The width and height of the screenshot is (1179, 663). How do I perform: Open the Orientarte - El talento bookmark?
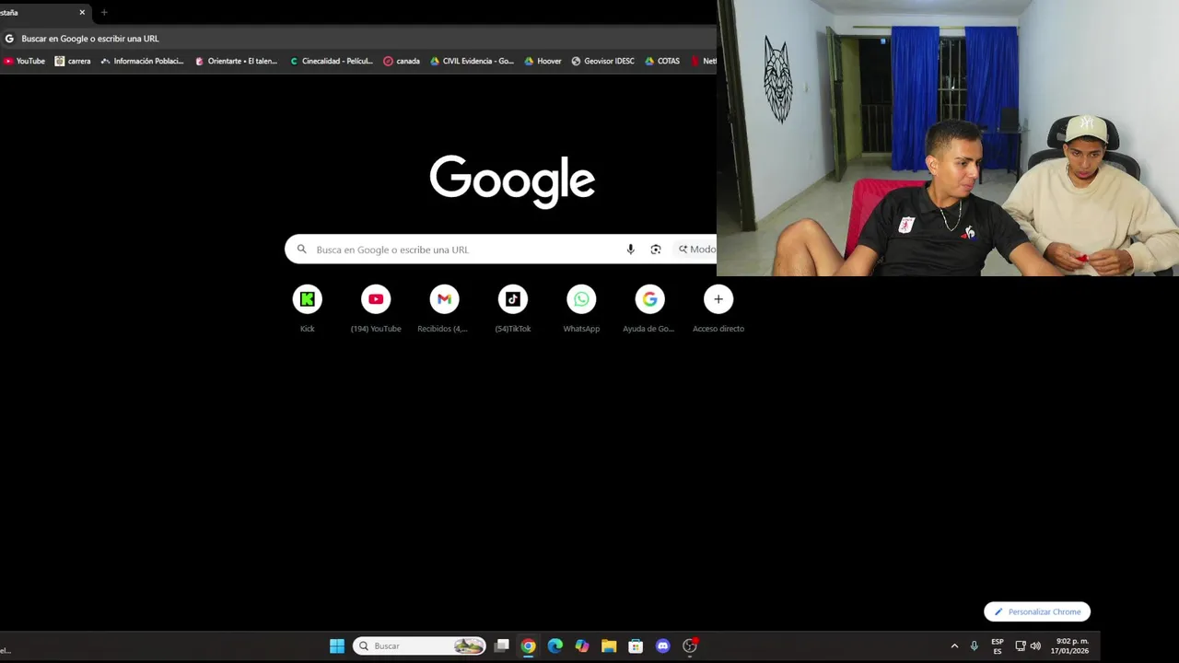[x=237, y=61]
